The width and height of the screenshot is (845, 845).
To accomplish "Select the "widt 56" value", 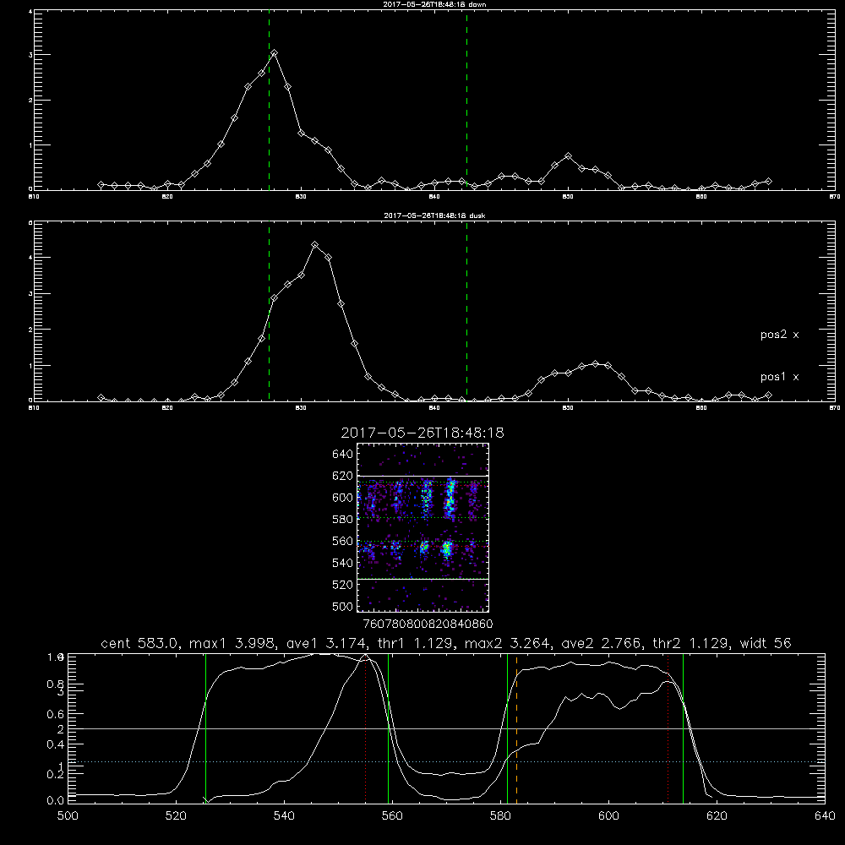I will coord(766,643).
